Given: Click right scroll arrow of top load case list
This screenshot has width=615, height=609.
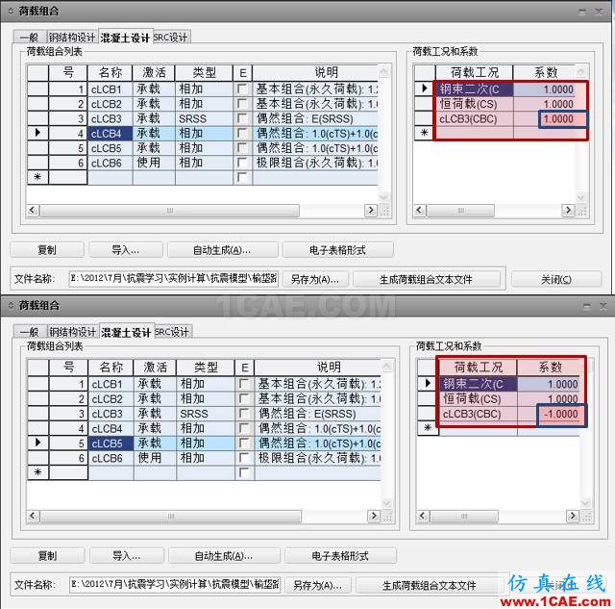Looking at the screenshot, I should point(568,210).
